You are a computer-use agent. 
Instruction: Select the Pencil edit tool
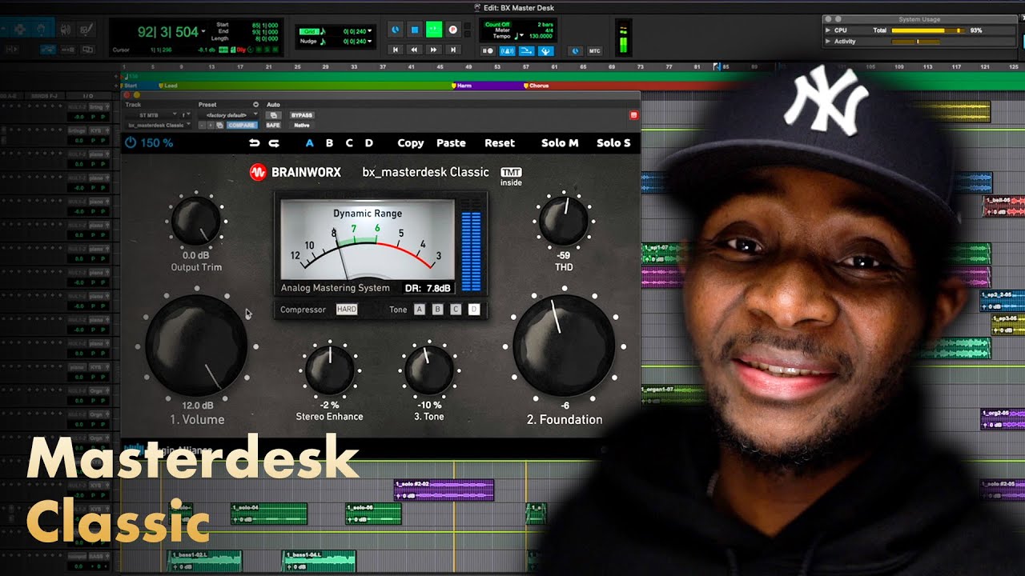pyautogui.click(x=87, y=30)
